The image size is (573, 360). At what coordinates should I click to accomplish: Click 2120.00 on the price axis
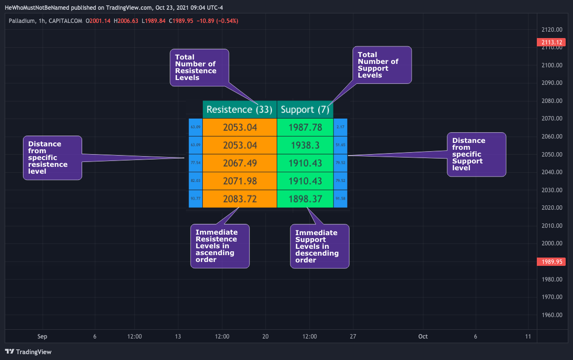[x=552, y=30]
